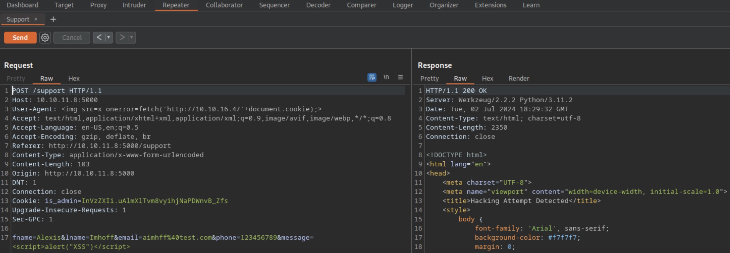Click the fname=Alexis body parameter line
This screenshot has height=253, width=730.
[163, 237]
